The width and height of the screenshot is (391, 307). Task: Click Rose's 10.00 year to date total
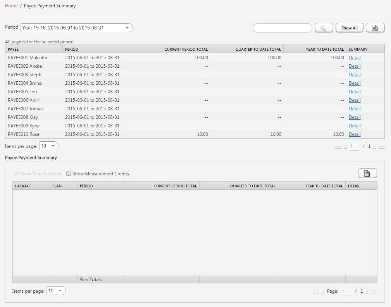click(338, 134)
